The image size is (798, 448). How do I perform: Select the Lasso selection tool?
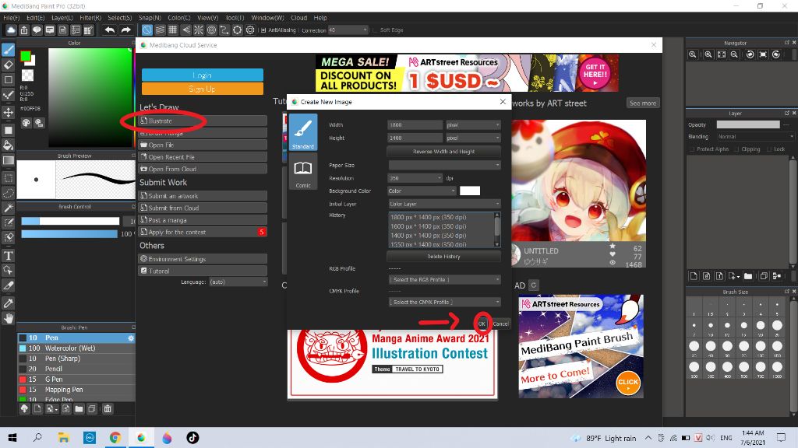pyautogui.click(x=8, y=193)
